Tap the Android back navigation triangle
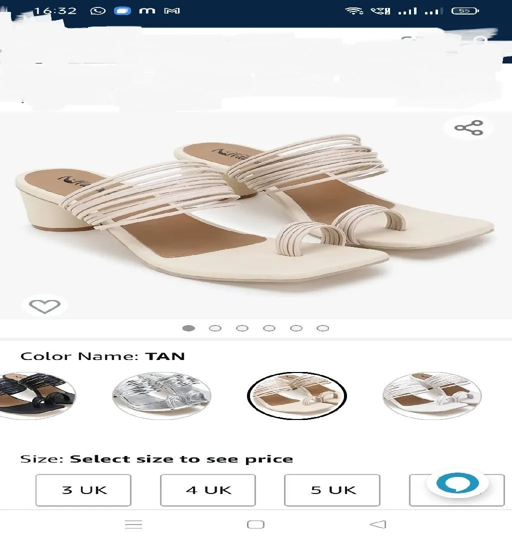The width and height of the screenshot is (512, 540). coord(378,524)
